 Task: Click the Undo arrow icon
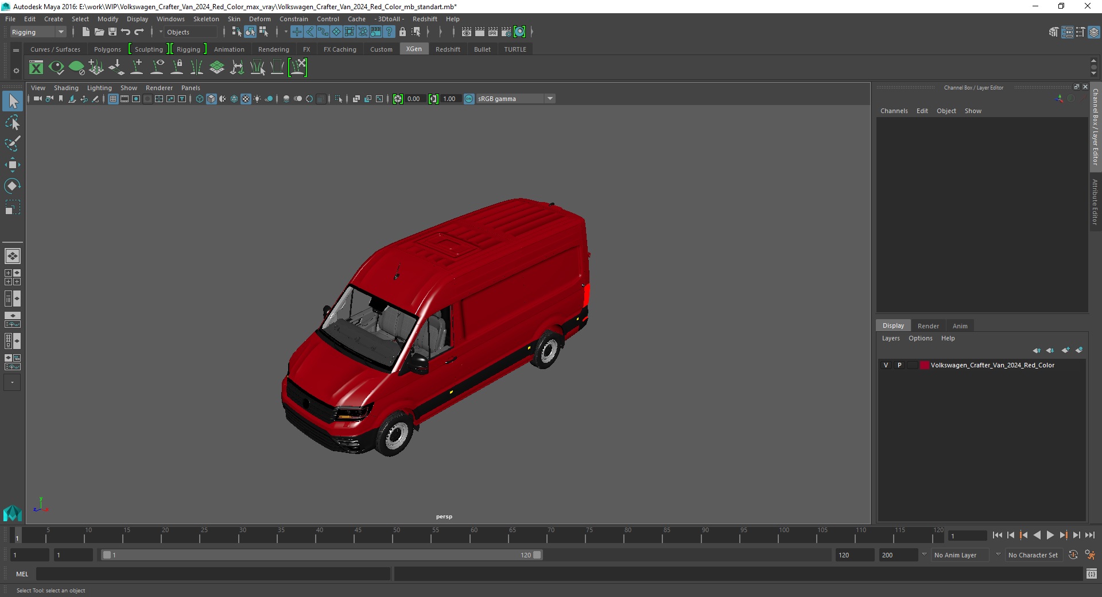pyautogui.click(x=126, y=32)
